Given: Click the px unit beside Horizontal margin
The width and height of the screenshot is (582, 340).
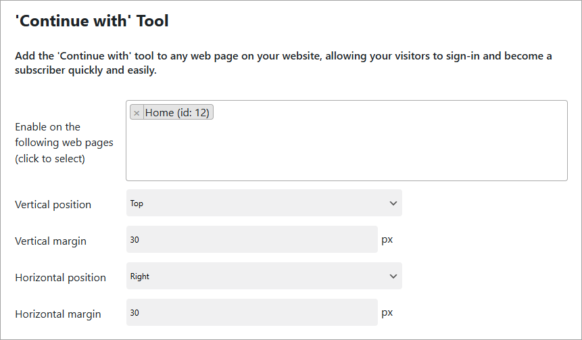Looking at the screenshot, I should point(387,312).
